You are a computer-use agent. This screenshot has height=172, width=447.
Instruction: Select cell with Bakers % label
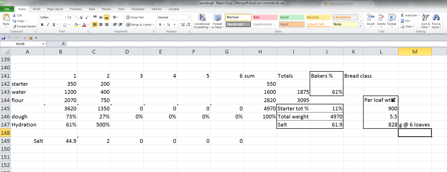point(327,76)
